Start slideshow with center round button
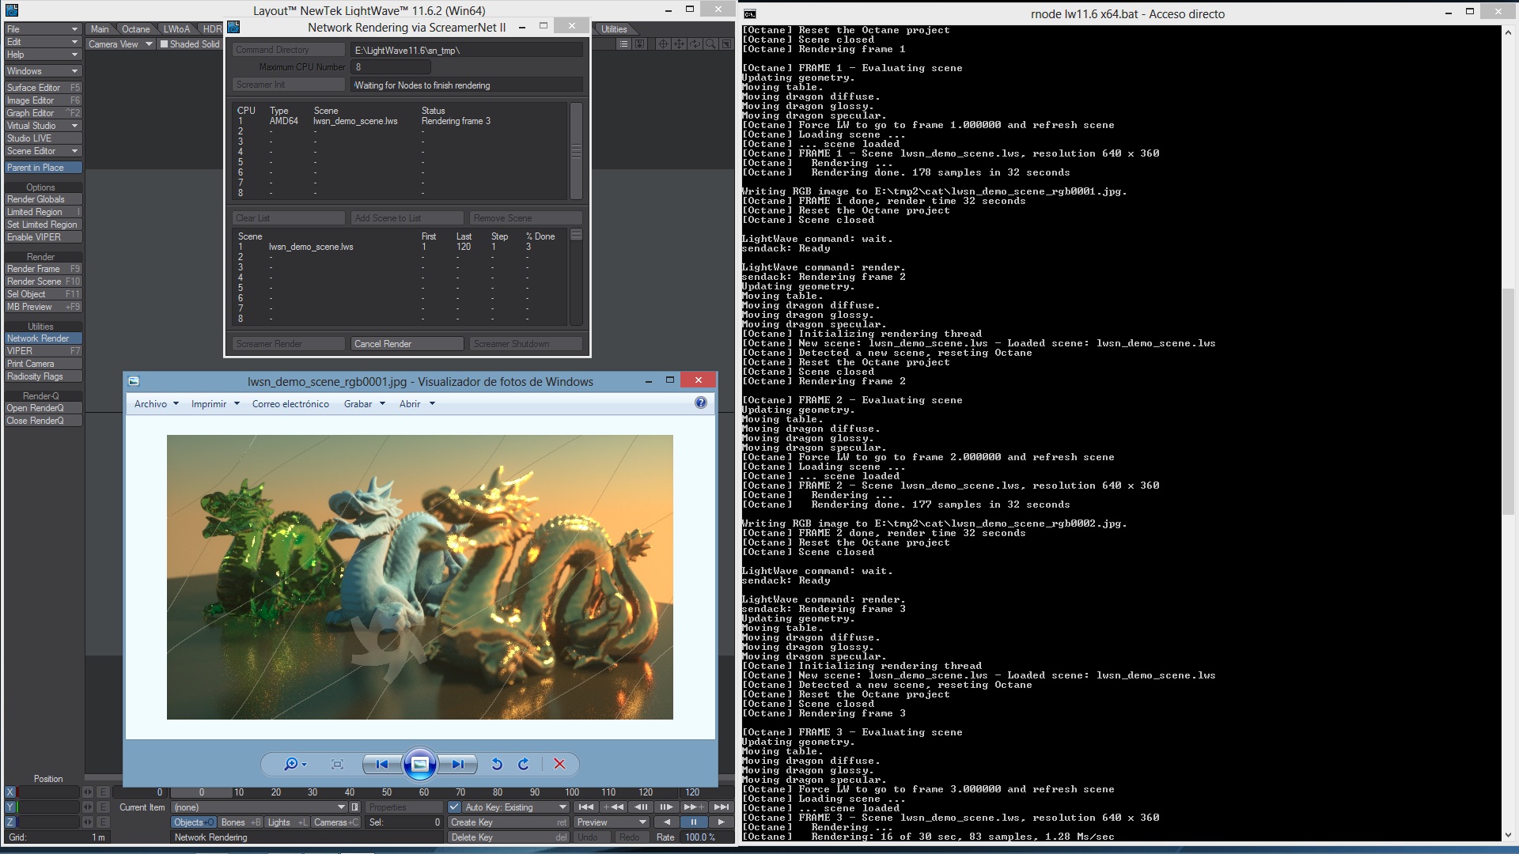1519x854 pixels. point(420,764)
